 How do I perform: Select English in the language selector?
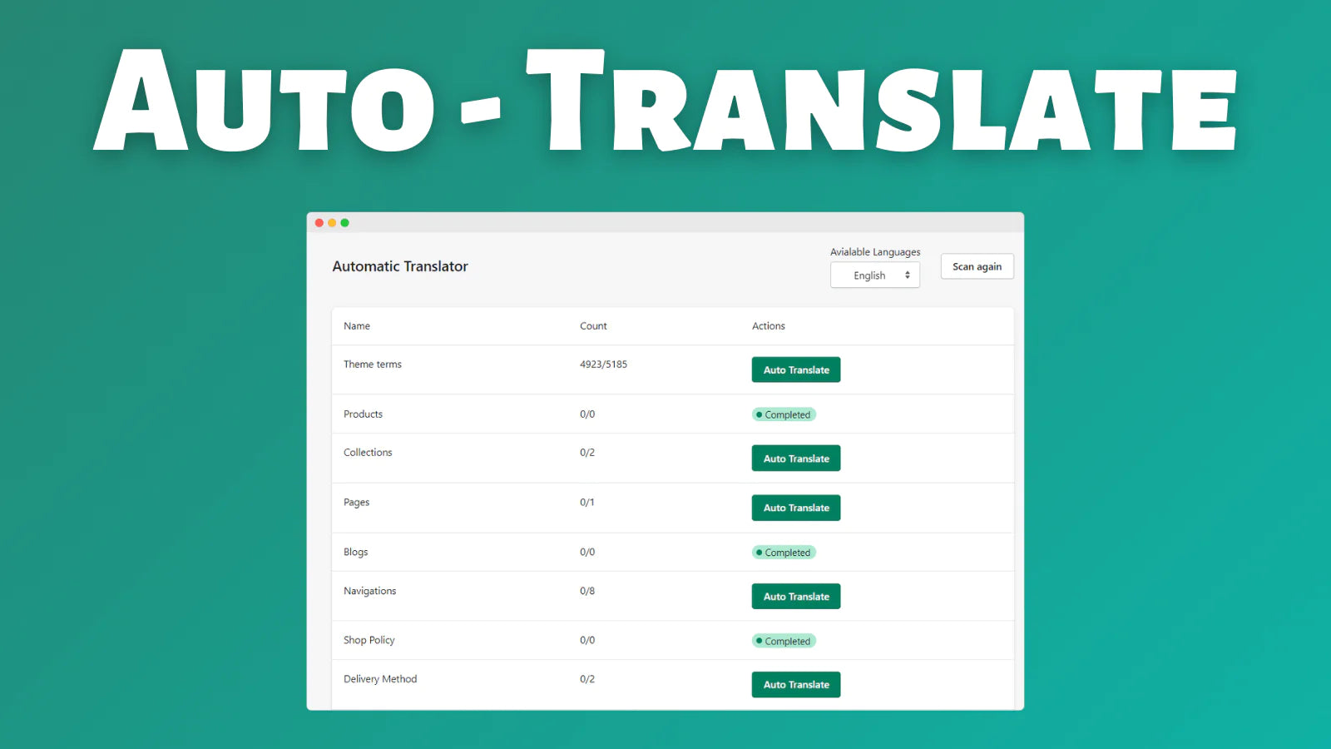(x=869, y=275)
